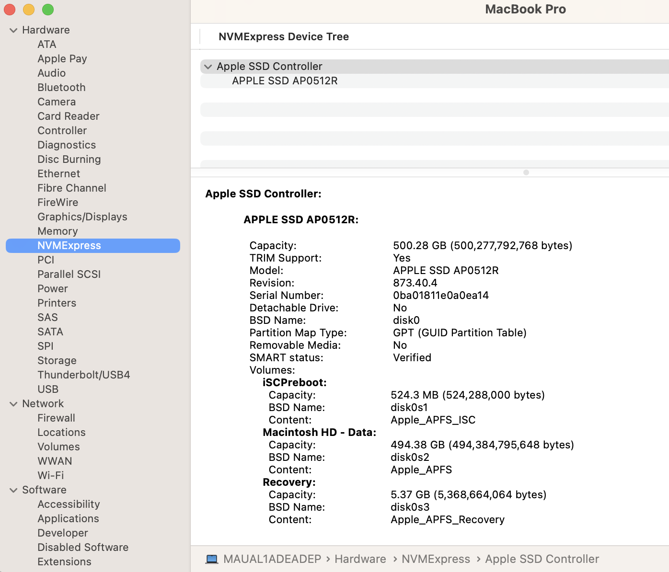
Task: Click the pane divider resize handle
Action: (x=526, y=172)
